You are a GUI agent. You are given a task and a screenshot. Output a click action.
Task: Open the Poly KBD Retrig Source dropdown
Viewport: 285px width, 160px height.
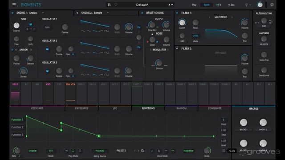point(100,151)
